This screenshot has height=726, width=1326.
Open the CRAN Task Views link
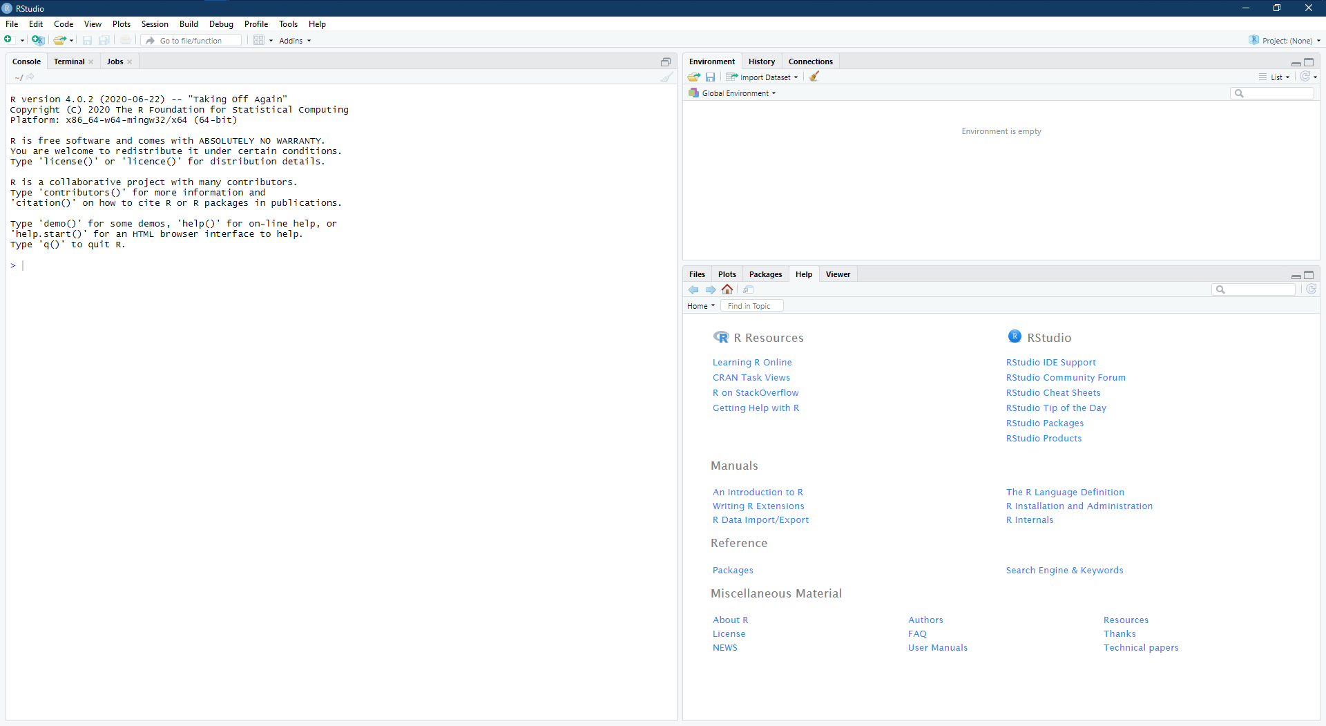tap(751, 377)
